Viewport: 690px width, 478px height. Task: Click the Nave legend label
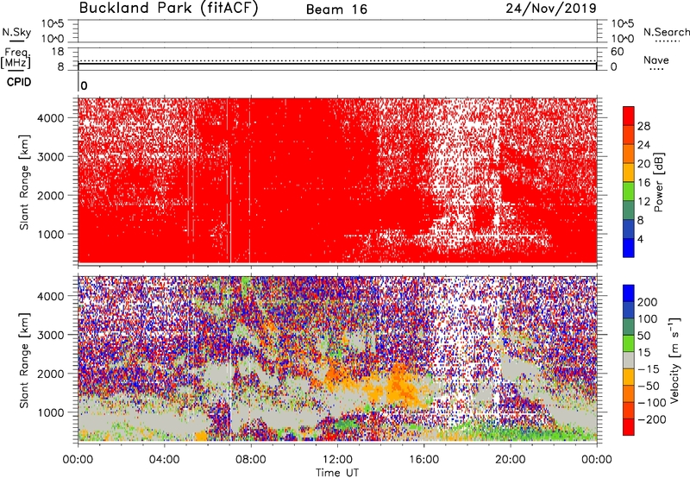point(656,60)
